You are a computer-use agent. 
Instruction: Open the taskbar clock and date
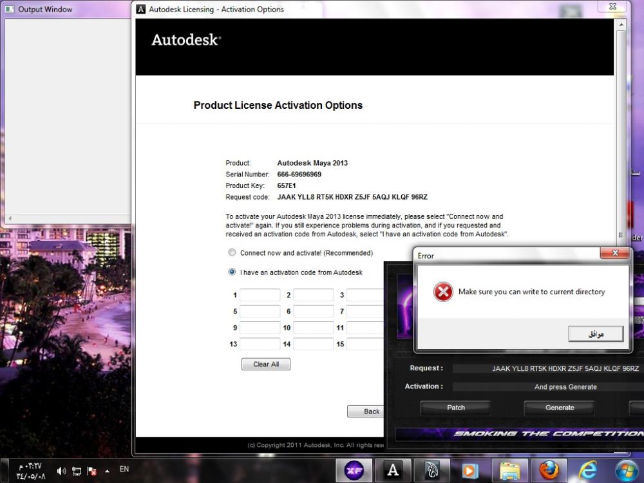(x=30, y=471)
